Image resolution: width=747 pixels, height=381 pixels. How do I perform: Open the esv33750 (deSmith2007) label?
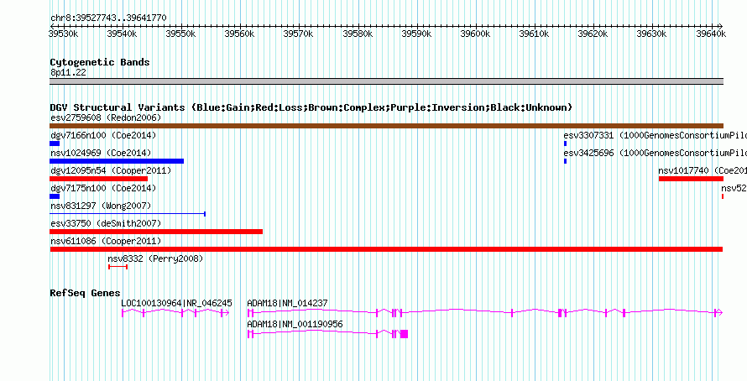click(x=106, y=223)
